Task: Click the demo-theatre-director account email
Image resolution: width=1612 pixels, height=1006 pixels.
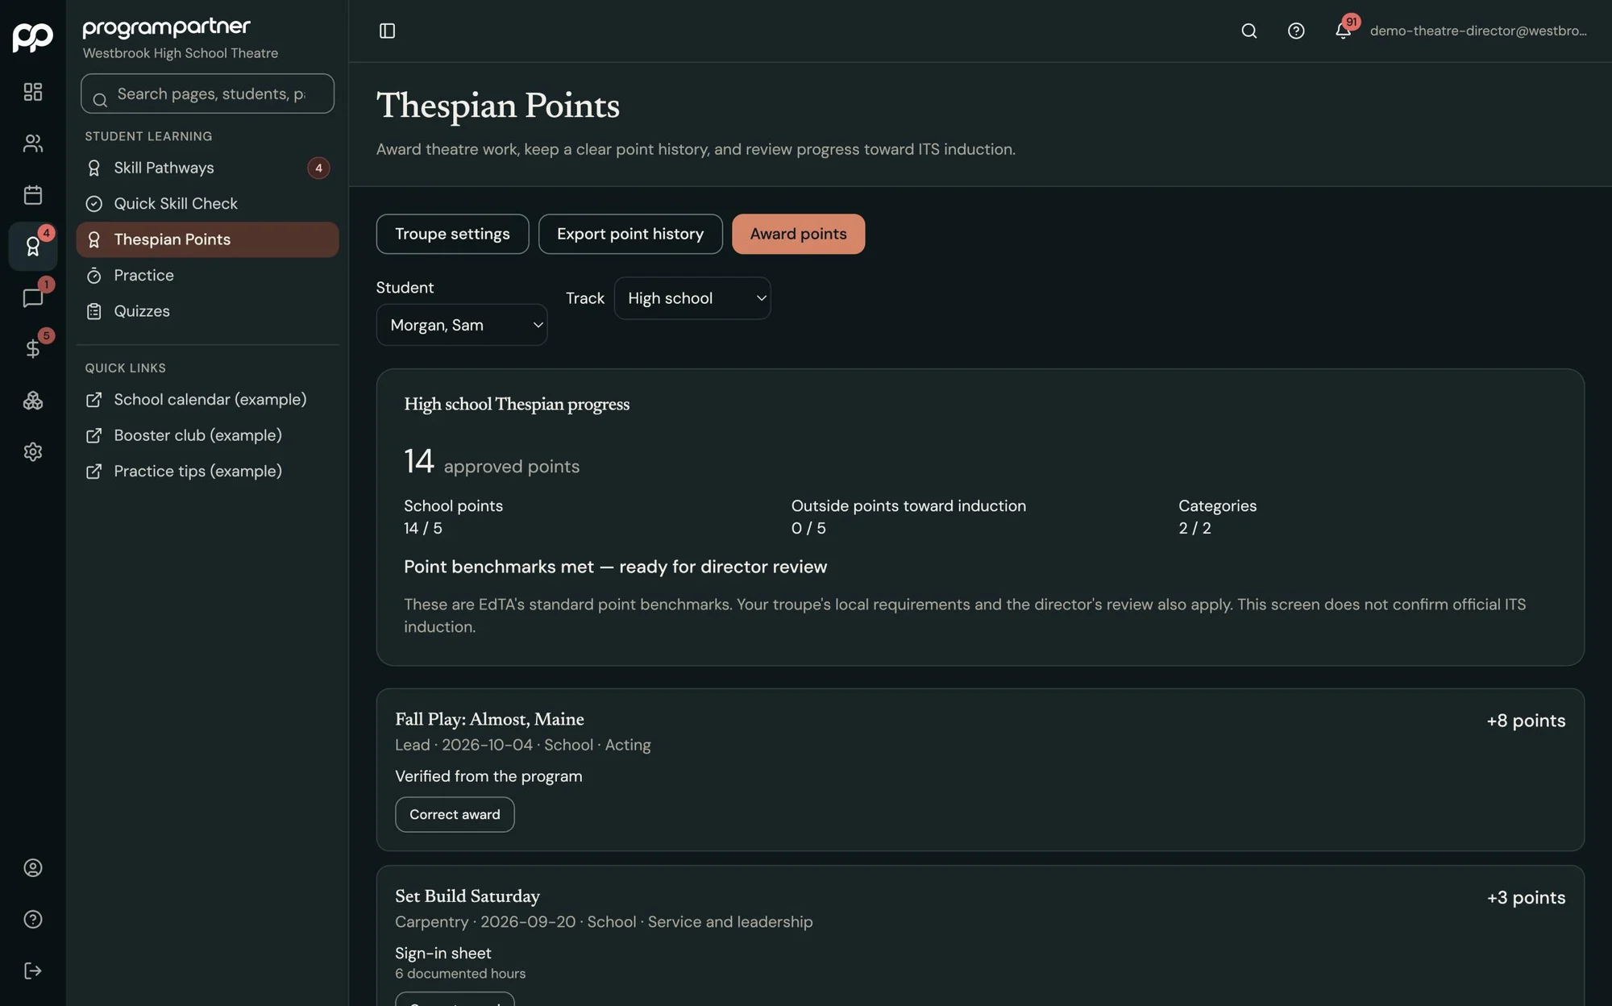Action: (1478, 31)
